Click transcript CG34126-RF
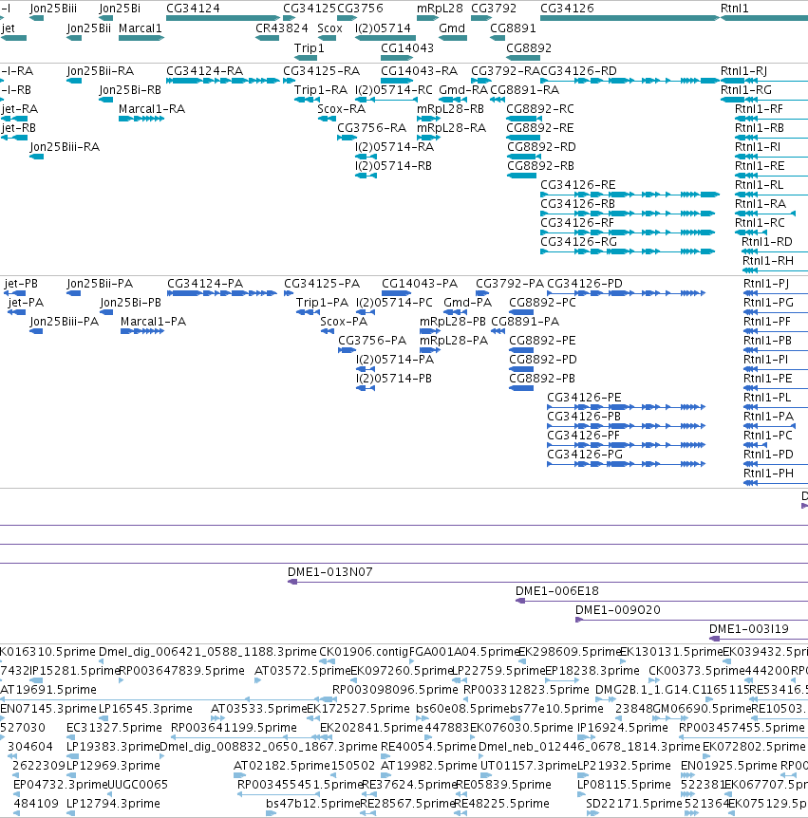 [x=576, y=223]
